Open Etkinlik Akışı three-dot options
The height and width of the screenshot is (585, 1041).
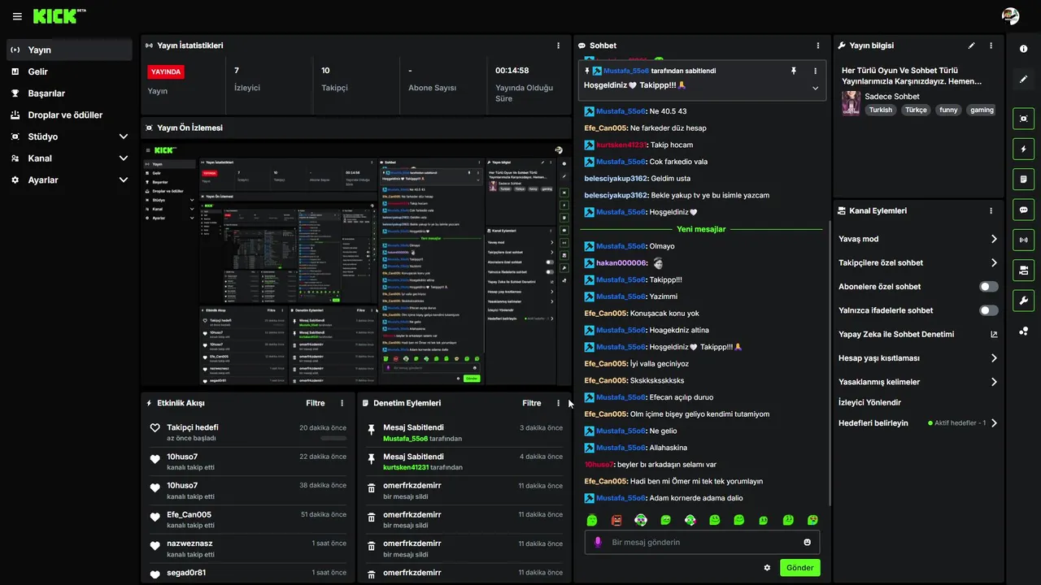pyautogui.click(x=342, y=403)
